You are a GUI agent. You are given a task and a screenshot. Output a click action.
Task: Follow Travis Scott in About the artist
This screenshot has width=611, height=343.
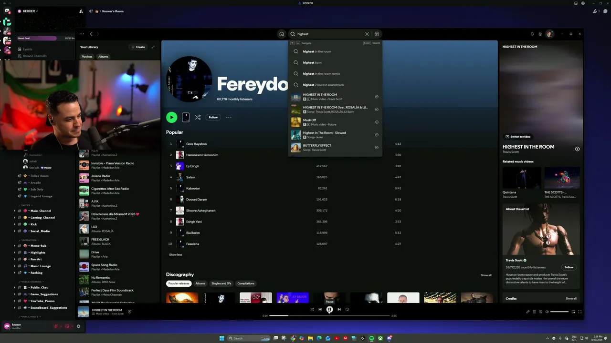(569, 267)
